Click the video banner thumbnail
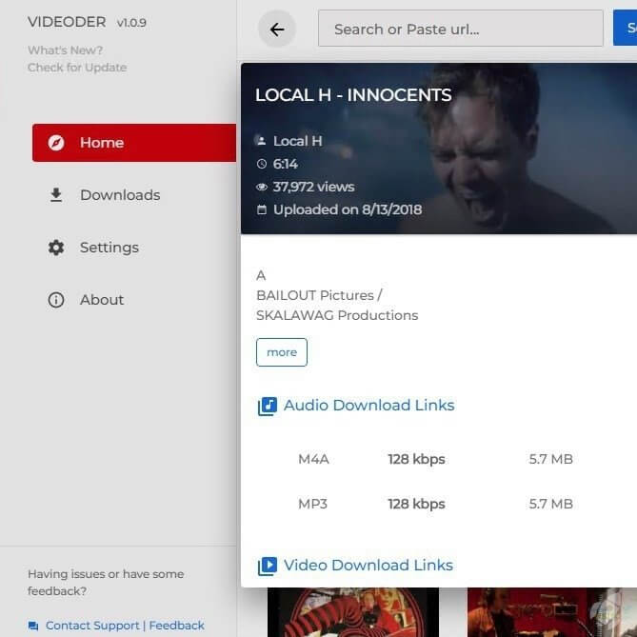This screenshot has height=637, width=637. tap(439, 149)
